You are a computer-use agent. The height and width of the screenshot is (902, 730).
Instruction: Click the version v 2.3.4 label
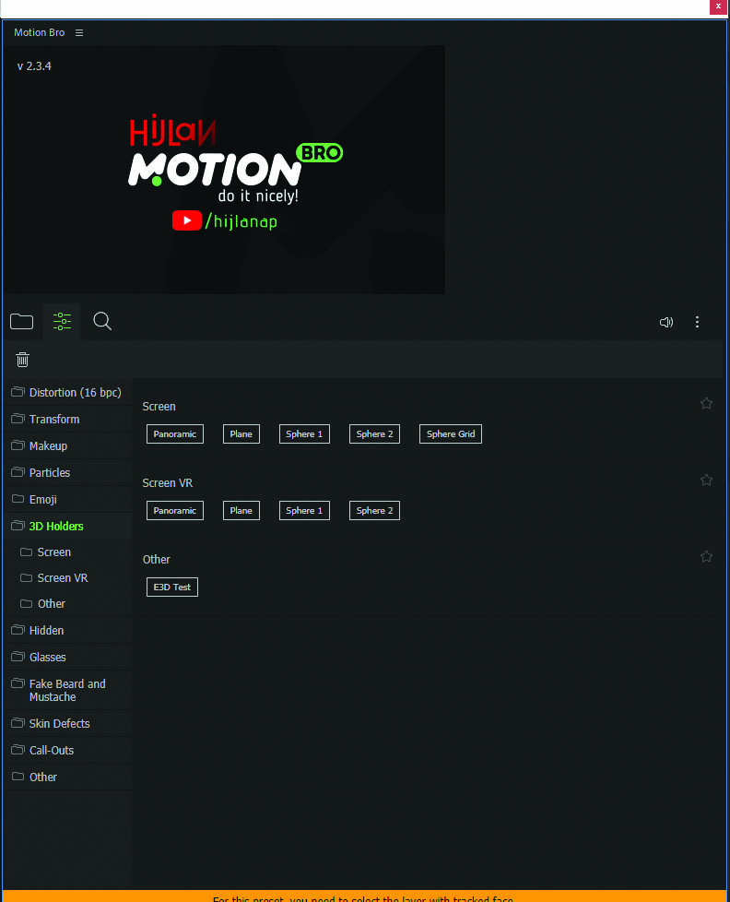pyautogui.click(x=34, y=66)
